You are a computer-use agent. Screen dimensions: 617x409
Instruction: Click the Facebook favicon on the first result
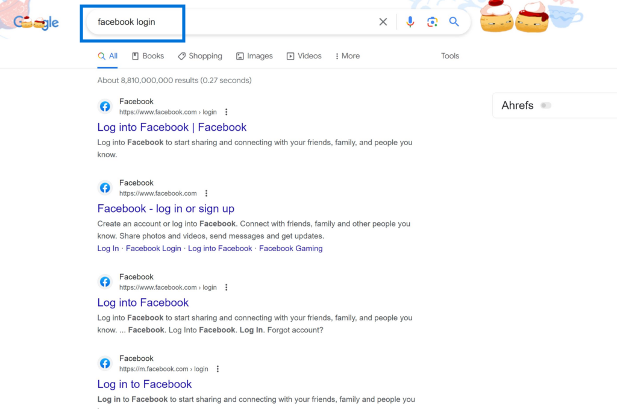[x=105, y=106]
